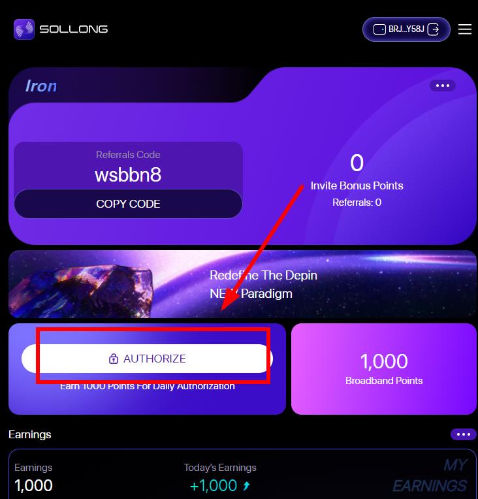Image resolution: width=478 pixels, height=499 pixels.
Task: Click the COPY CODE button
Action: coord(128,204)
